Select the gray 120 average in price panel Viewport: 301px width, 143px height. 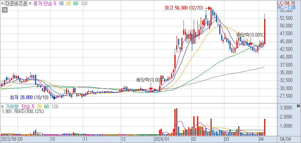pos(84,3)
